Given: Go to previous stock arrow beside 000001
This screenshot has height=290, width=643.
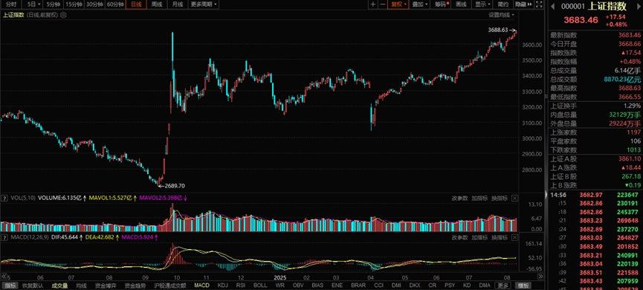Looking at the screenshot, I should [x=552, y=6].
